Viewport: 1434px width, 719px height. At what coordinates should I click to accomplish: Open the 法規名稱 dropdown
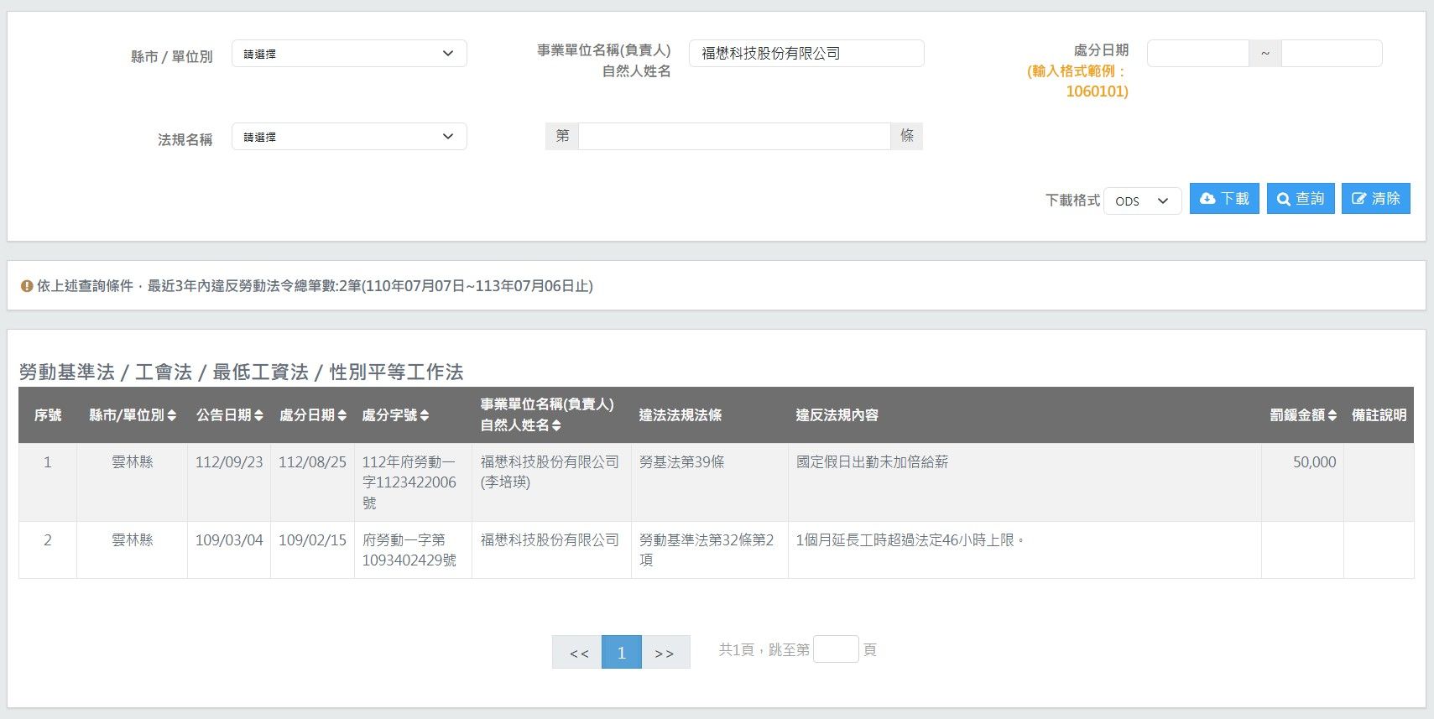coord(349,137)
